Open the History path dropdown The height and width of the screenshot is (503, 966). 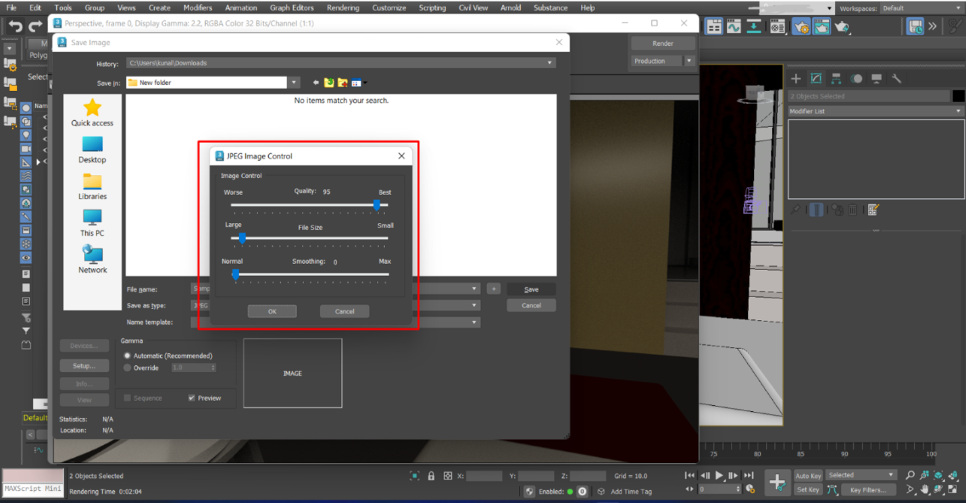click(549, 62)
